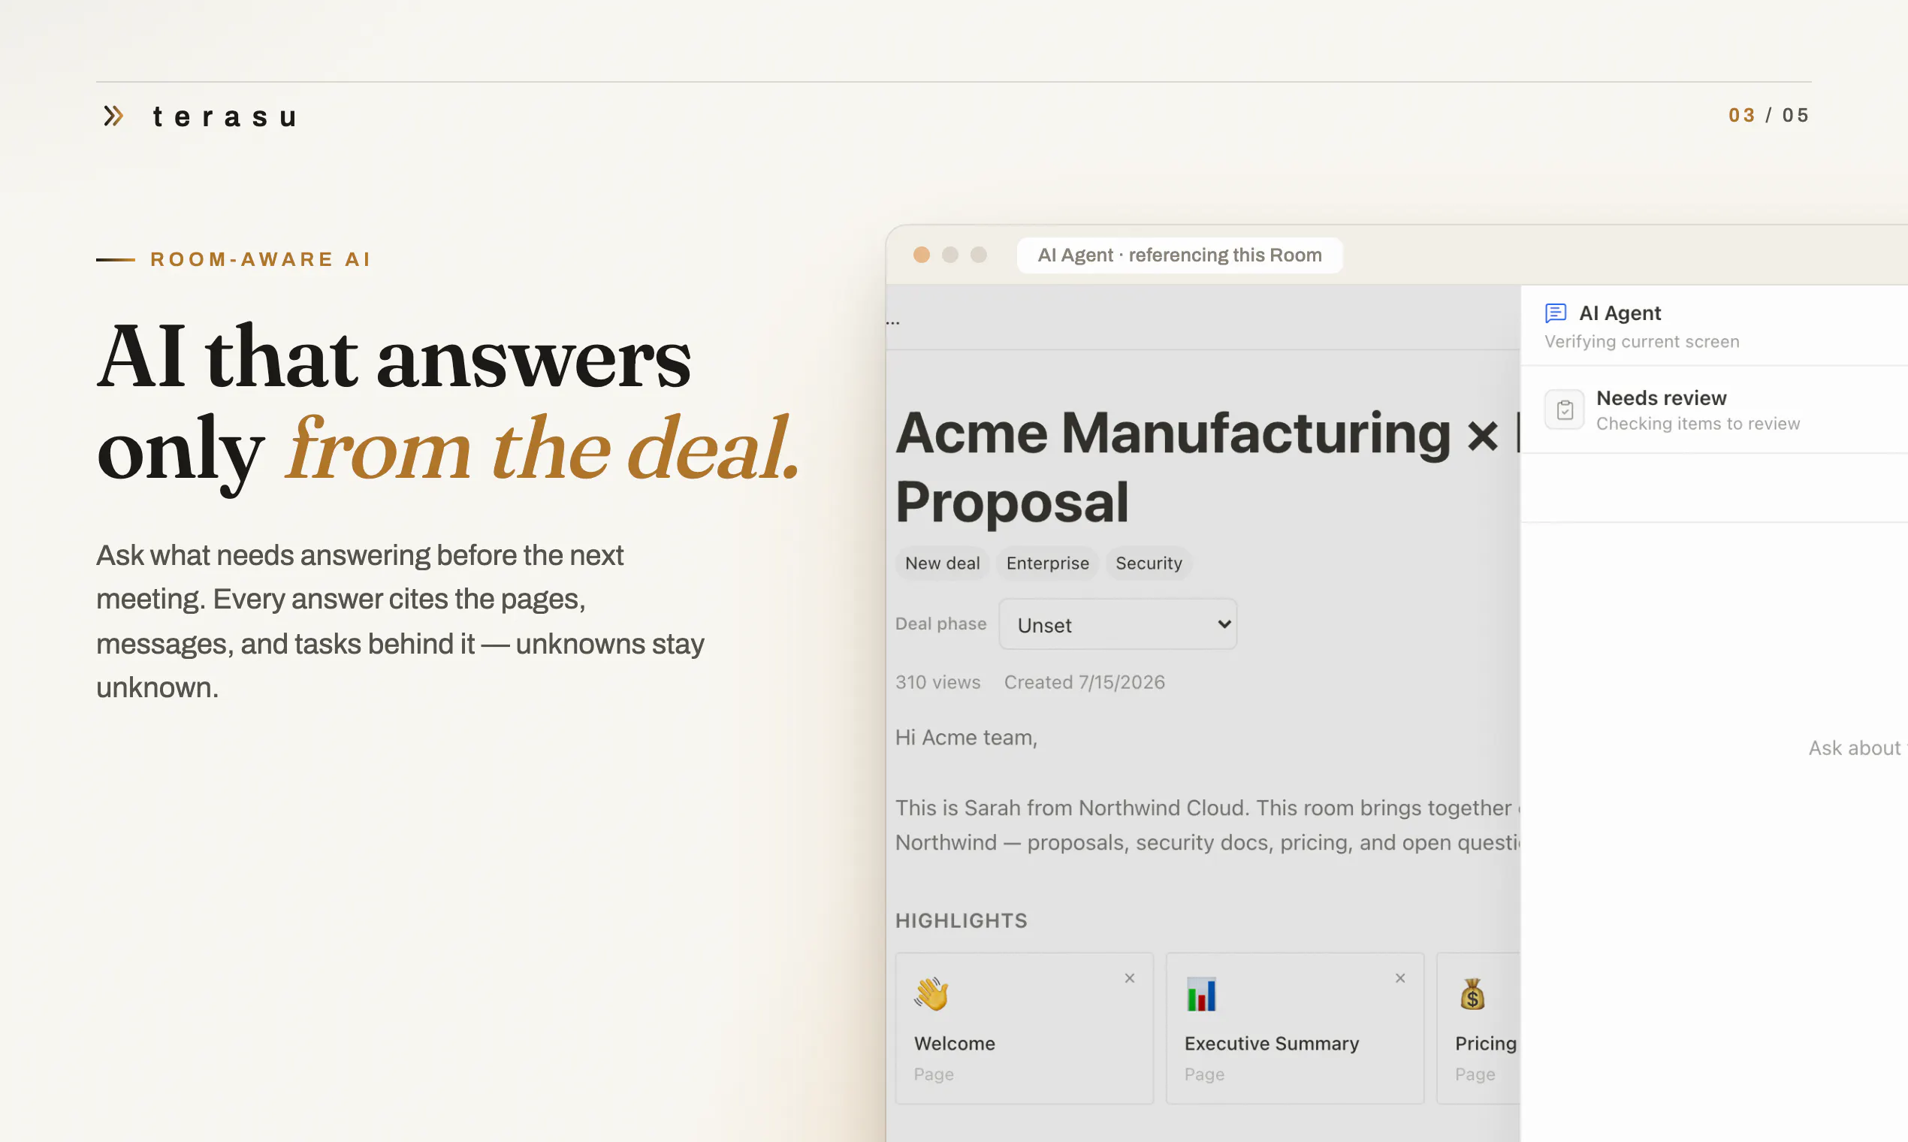Click the HIGHLIGHTS section heading
The height and width of the screenshot is (1142, 1908).
(x=962, y=920)
